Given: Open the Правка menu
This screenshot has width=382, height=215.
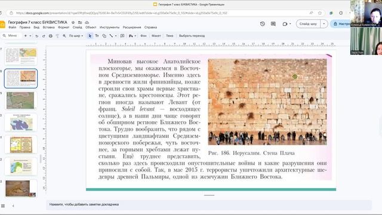Looking at the screenshot, I should 25,27.
